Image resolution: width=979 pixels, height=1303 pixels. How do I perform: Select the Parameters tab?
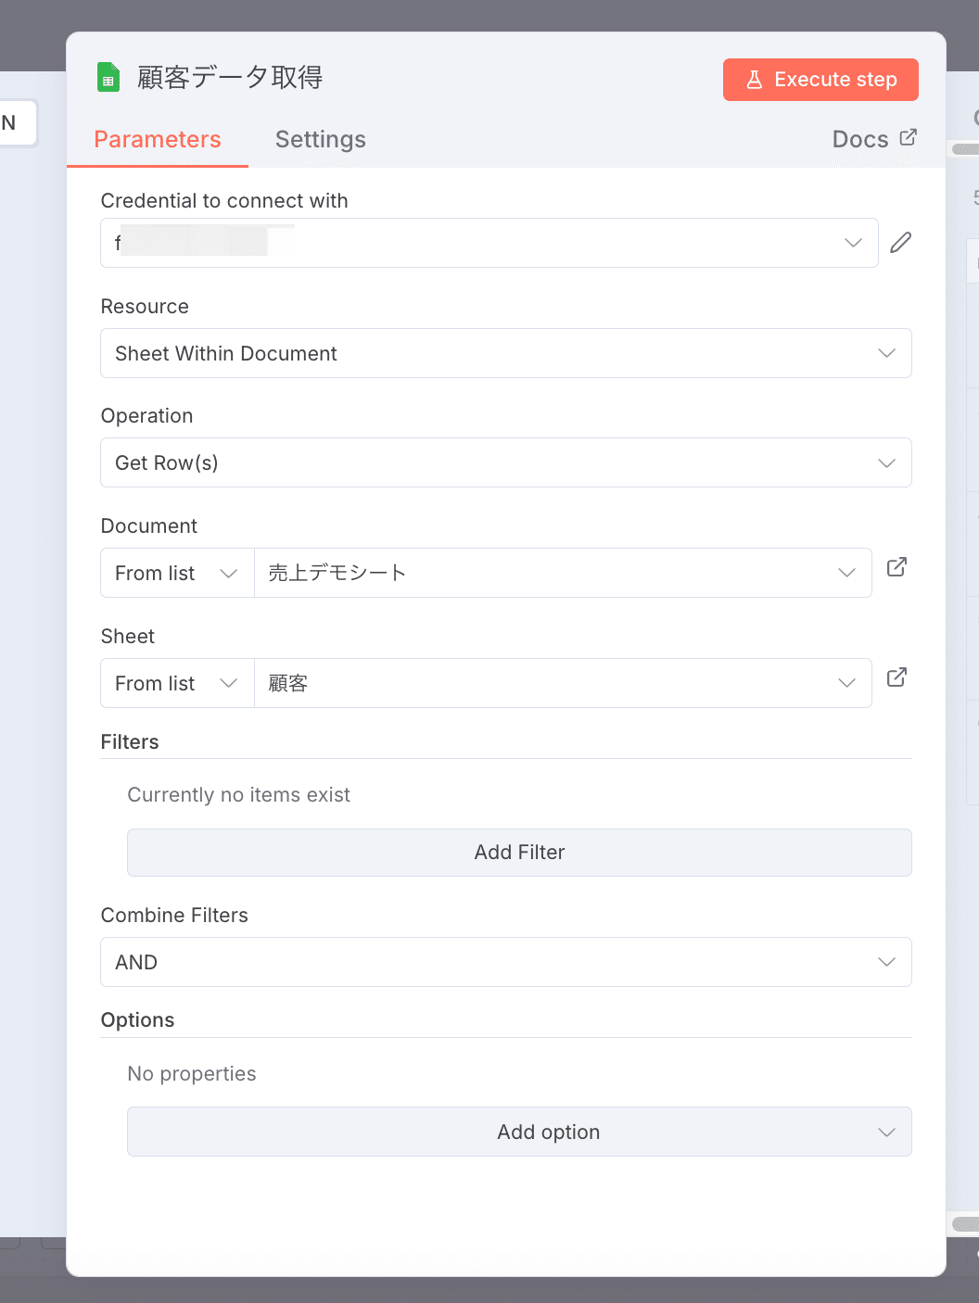158,139
